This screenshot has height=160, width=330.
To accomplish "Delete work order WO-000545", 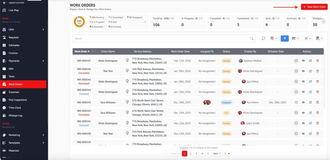I will [317, 82].
